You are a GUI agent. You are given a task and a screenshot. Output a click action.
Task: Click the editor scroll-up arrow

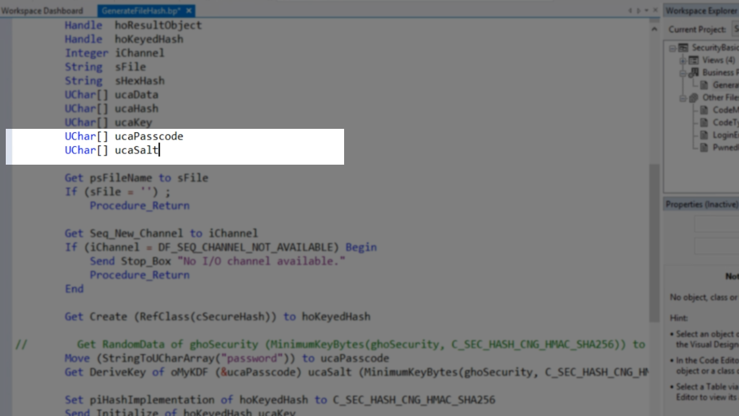click(x=654, y=28)
